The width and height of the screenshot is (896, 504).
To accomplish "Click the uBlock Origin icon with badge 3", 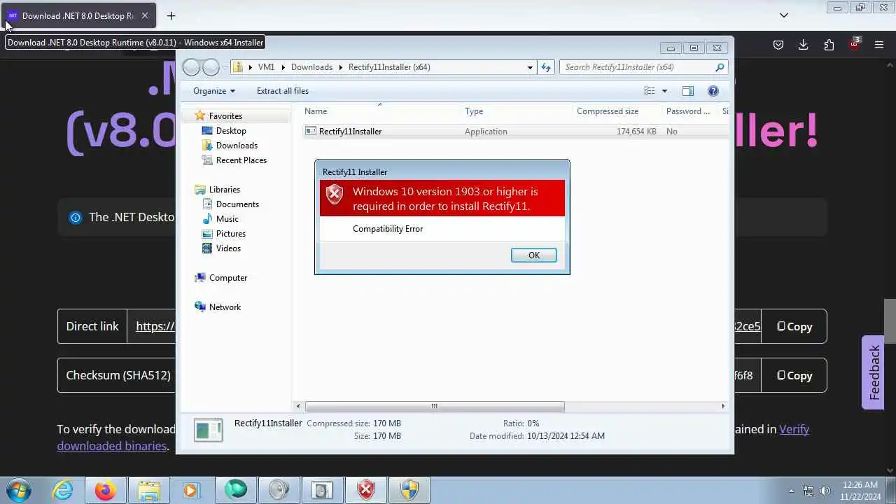I will [854, 44].
